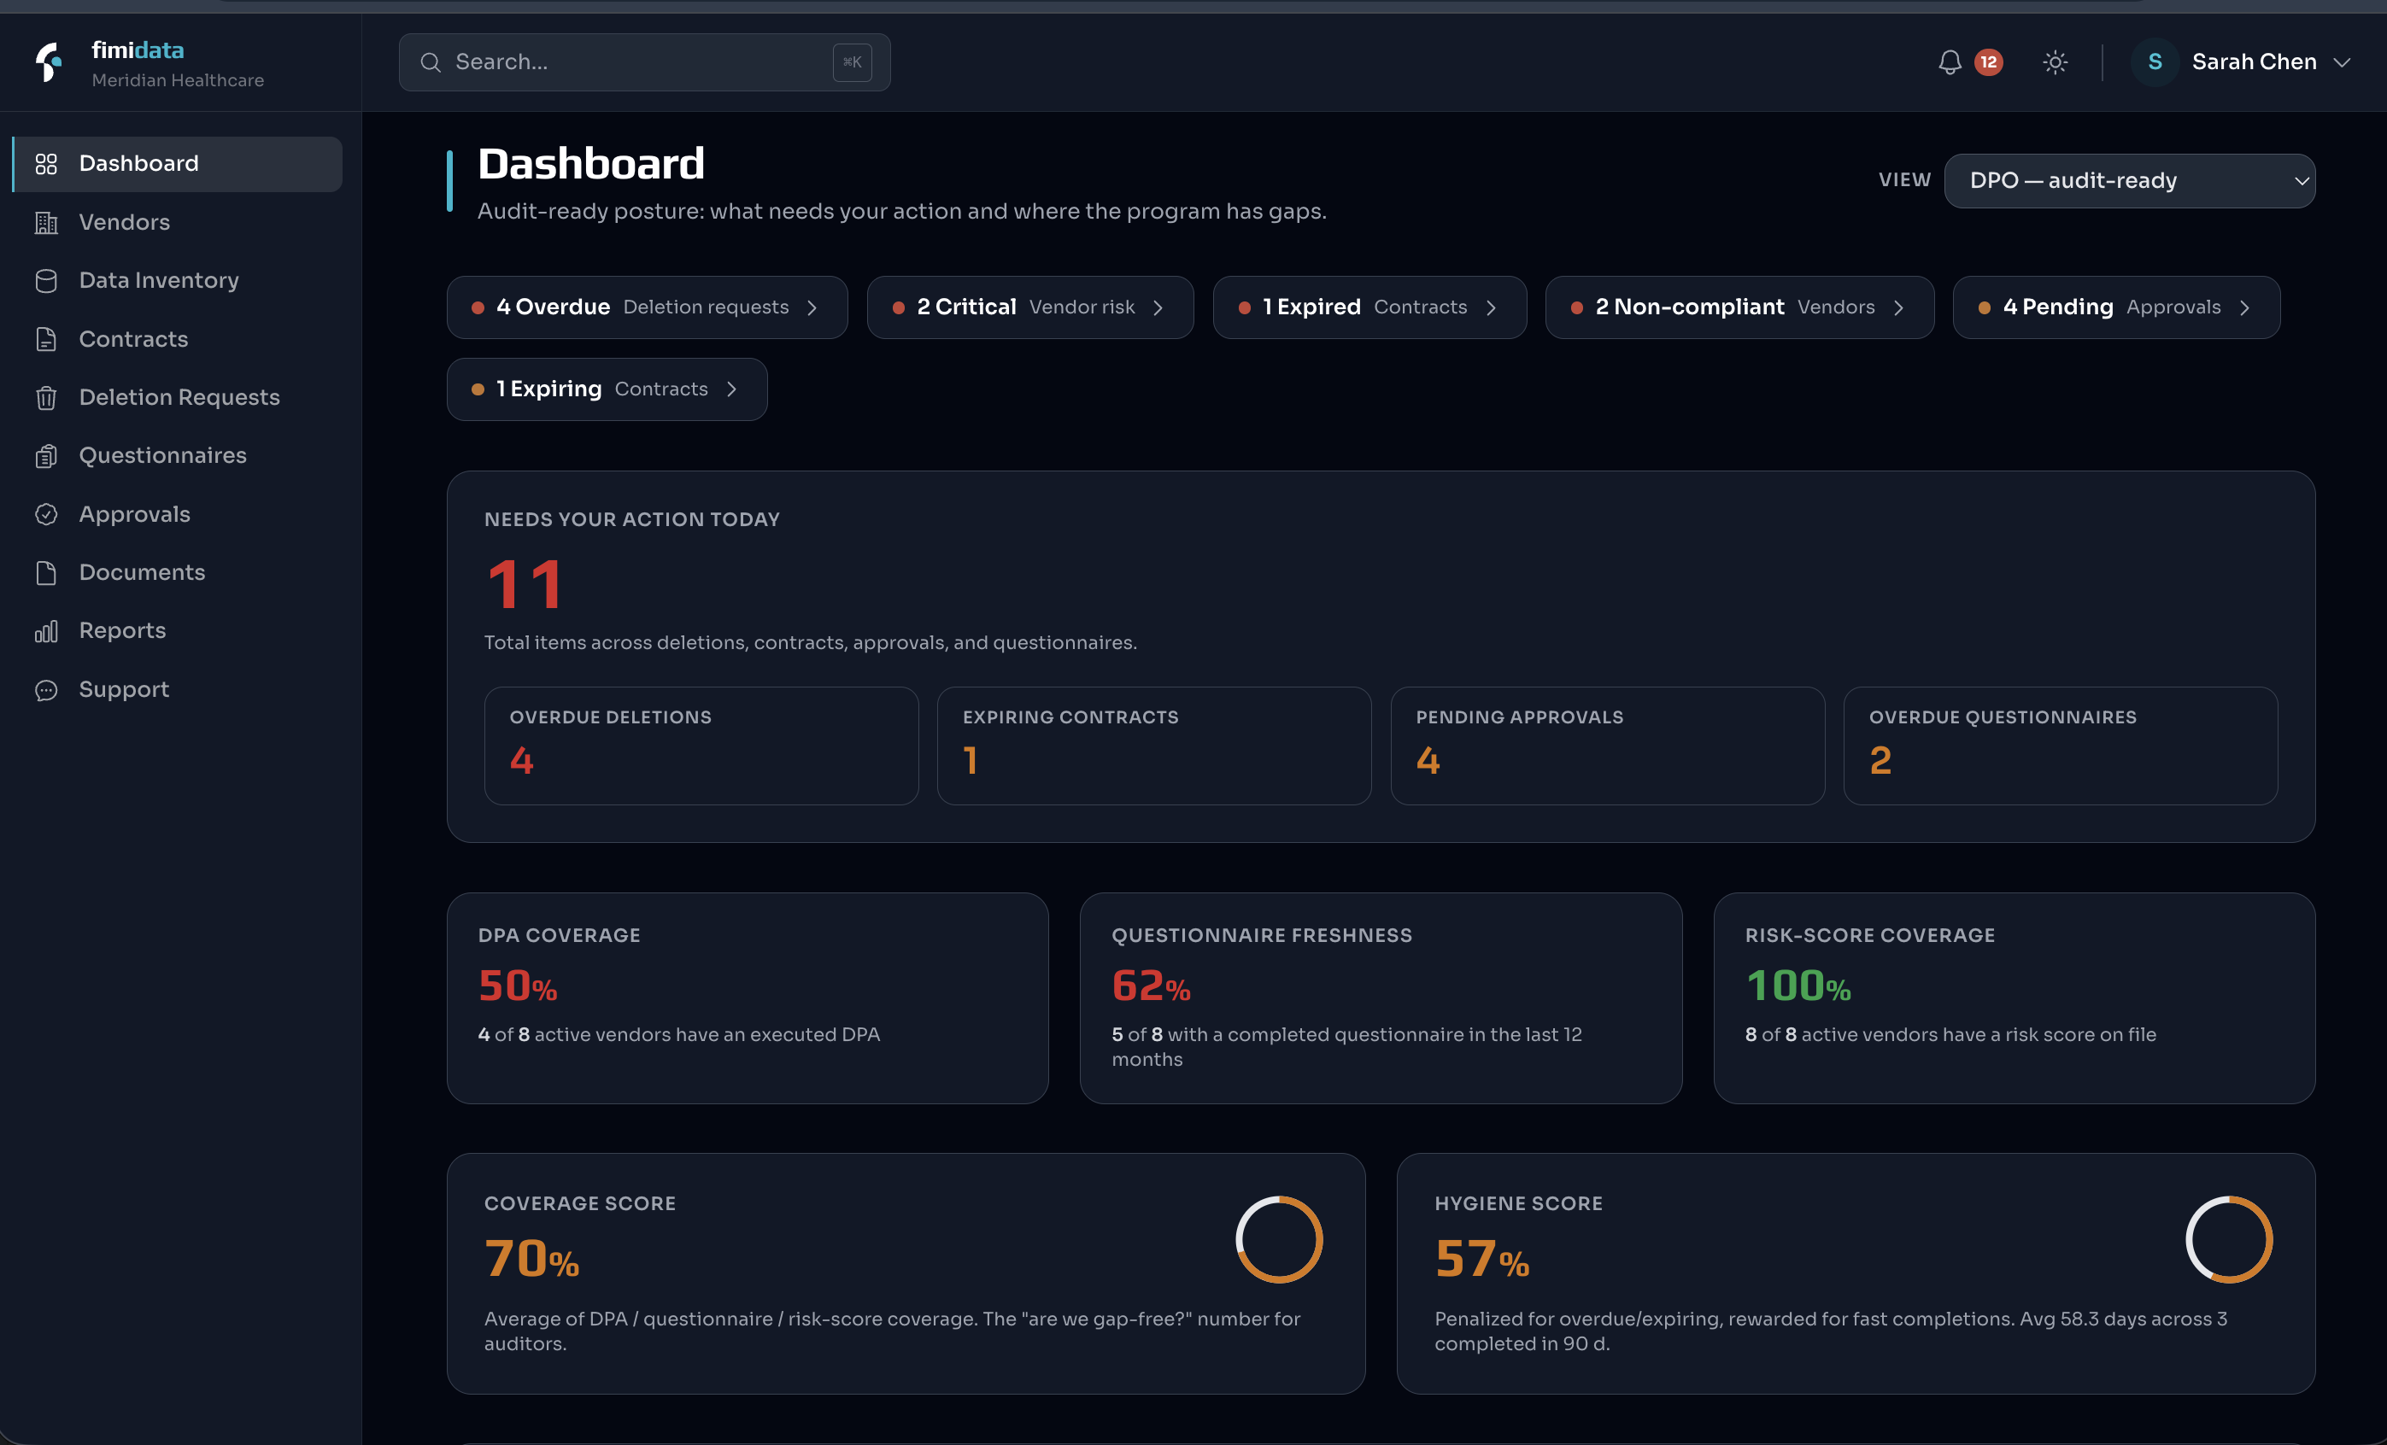Click the search magnifier icon
The height and width of the screenshot is (1445, 2387).
[x=430, y=62]
